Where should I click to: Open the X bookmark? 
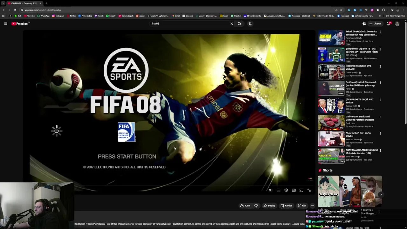(10, 16)
